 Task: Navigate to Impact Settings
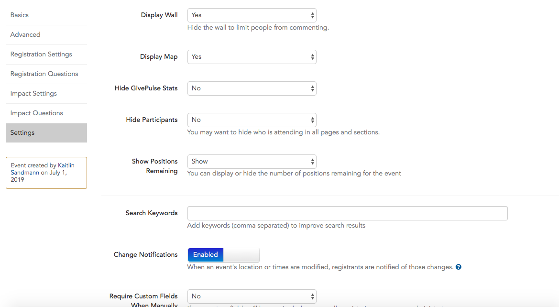(46, 94)
